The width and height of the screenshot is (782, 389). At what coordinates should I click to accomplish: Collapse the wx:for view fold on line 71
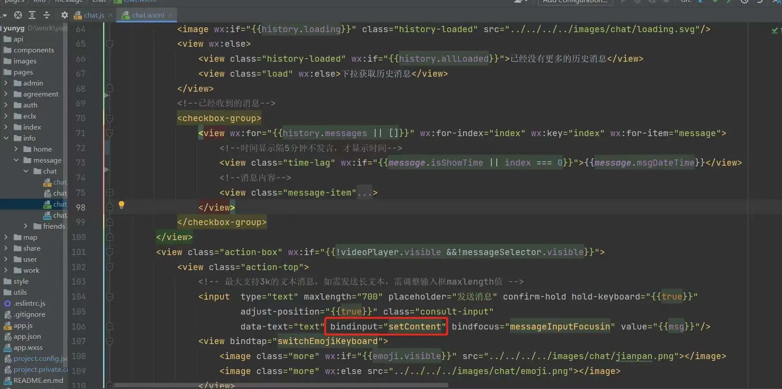point(110,133)
